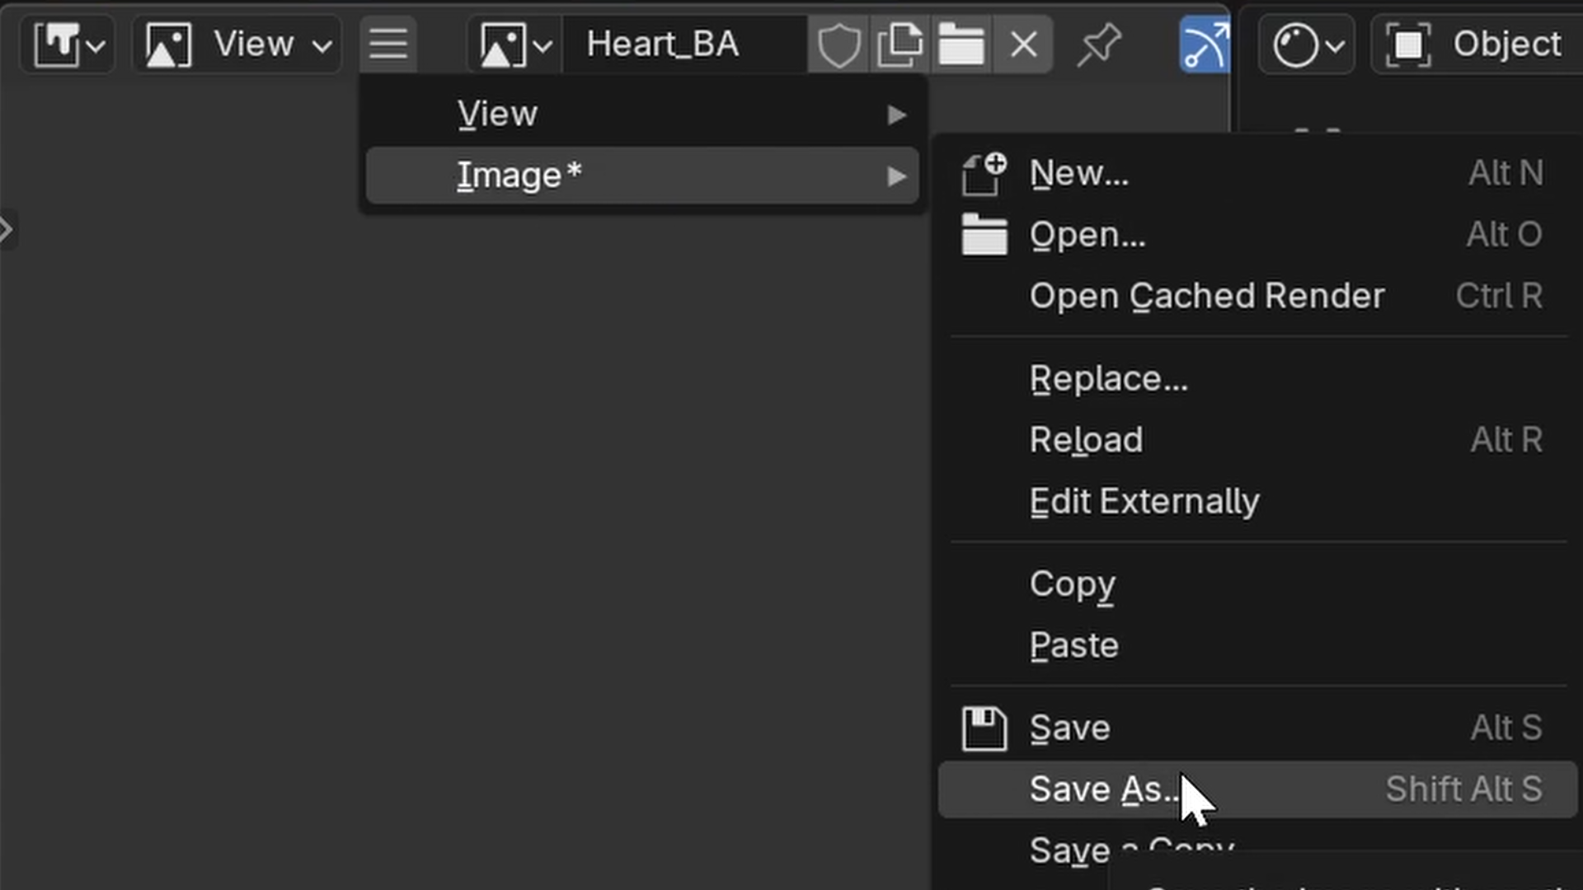Click the hamburger menu icon beside View
The image size is (1583, 890).
coord(388,44)
